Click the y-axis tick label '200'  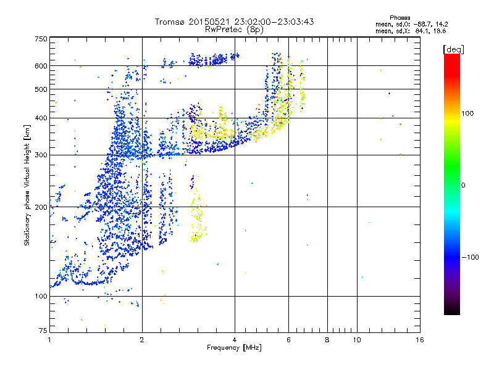[x=41, y=207]
